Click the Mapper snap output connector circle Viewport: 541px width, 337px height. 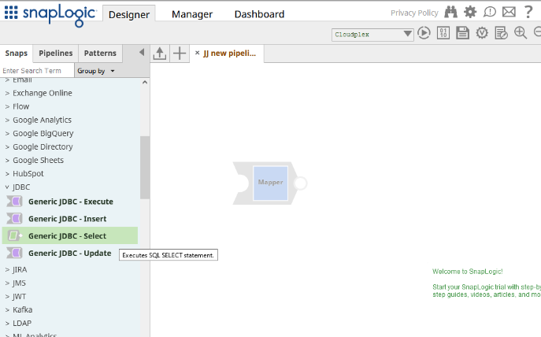(x=301, y=183)
